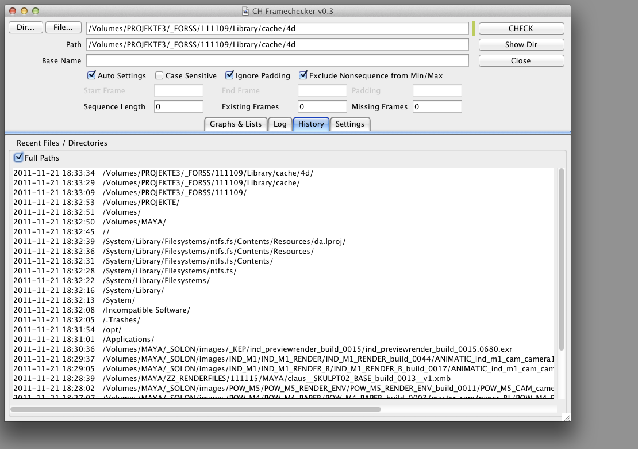Select entry with POW_M5_RENDER_ENV_build_0011
Screen dimensions: 638x449
(x=283, y=389)
